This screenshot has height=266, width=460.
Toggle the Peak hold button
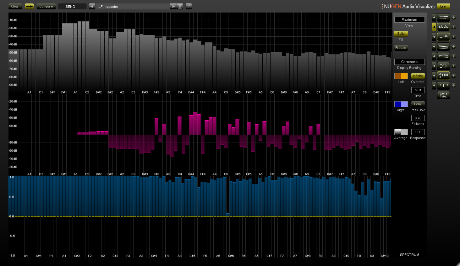(x=418, y=104)
